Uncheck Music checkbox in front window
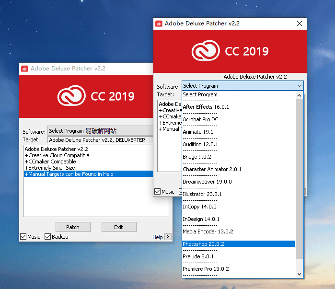The image size is (335, 289). click(x=157, y=192)
